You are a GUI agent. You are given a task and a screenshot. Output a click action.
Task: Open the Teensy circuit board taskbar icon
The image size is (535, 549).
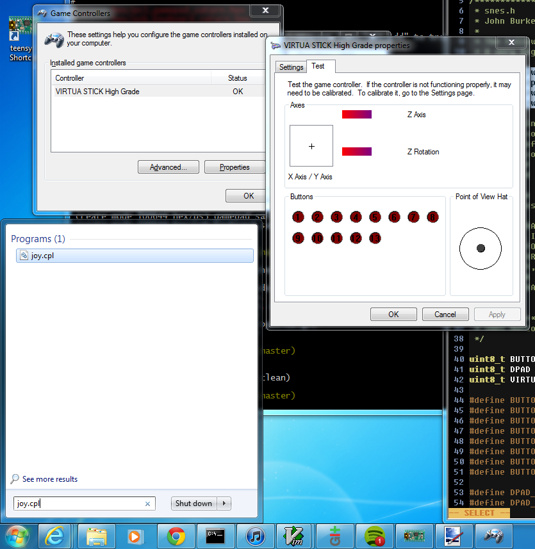pos(414,536)
